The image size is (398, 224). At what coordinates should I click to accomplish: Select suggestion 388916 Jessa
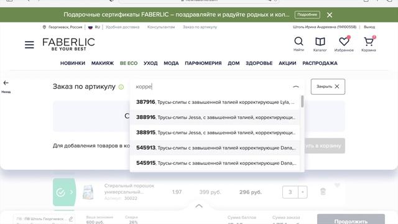click(215, 118)
